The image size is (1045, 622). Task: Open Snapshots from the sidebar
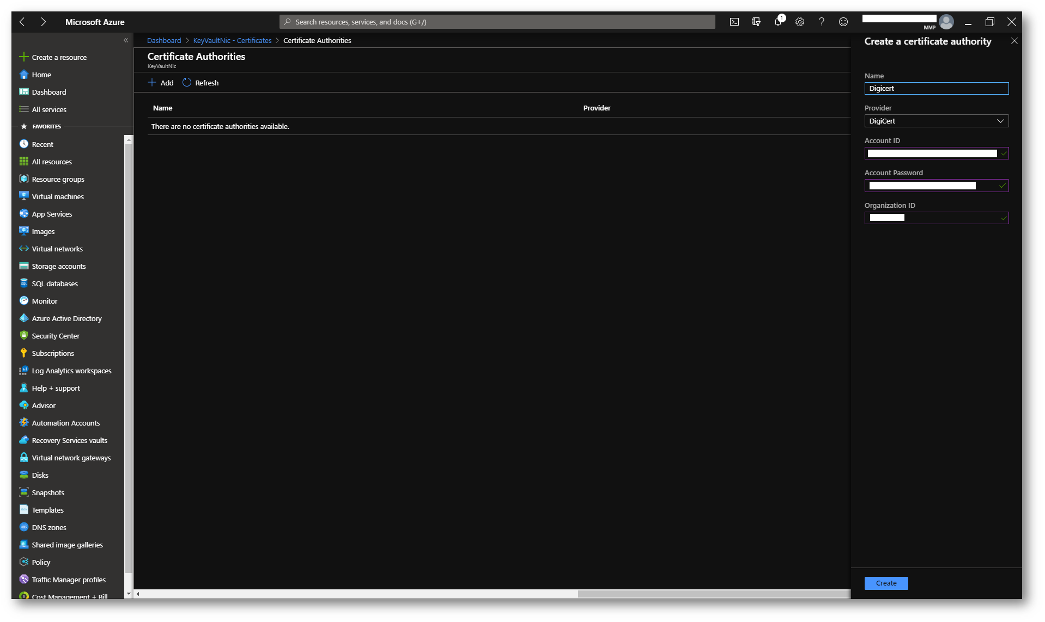tap(41, 492)
